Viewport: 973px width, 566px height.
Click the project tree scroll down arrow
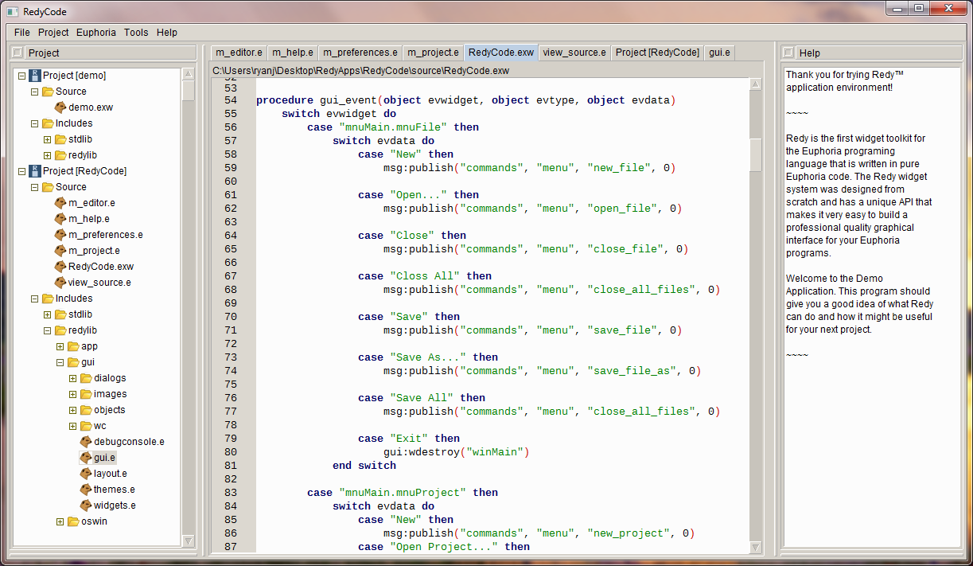pos(189,541)
